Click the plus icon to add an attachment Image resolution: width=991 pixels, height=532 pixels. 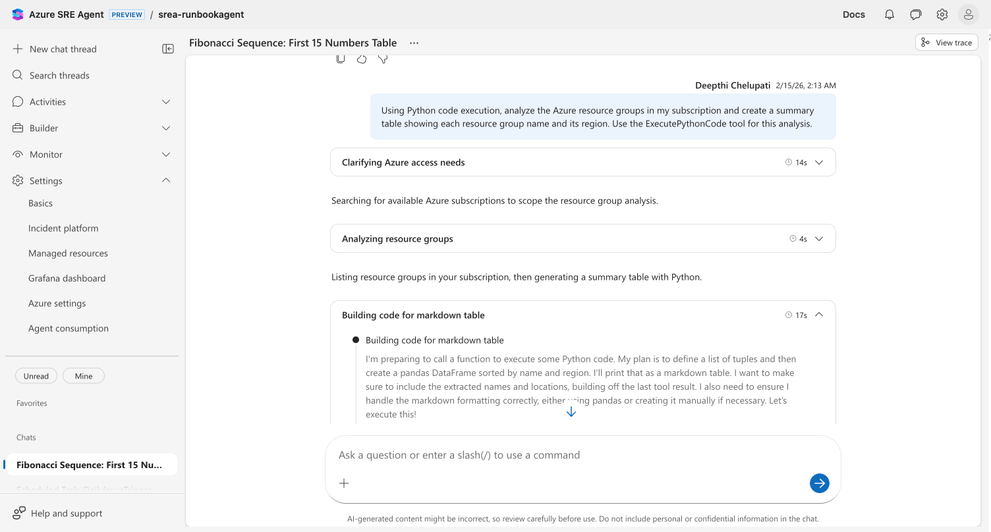(x=344, y=483)
